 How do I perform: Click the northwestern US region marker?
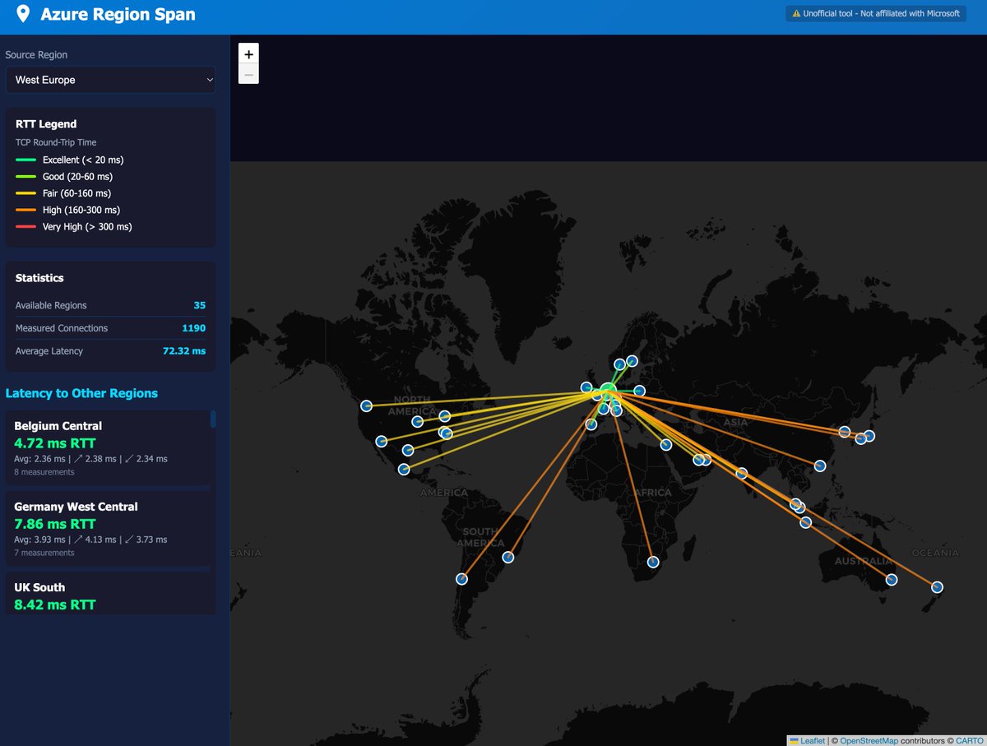366,405
